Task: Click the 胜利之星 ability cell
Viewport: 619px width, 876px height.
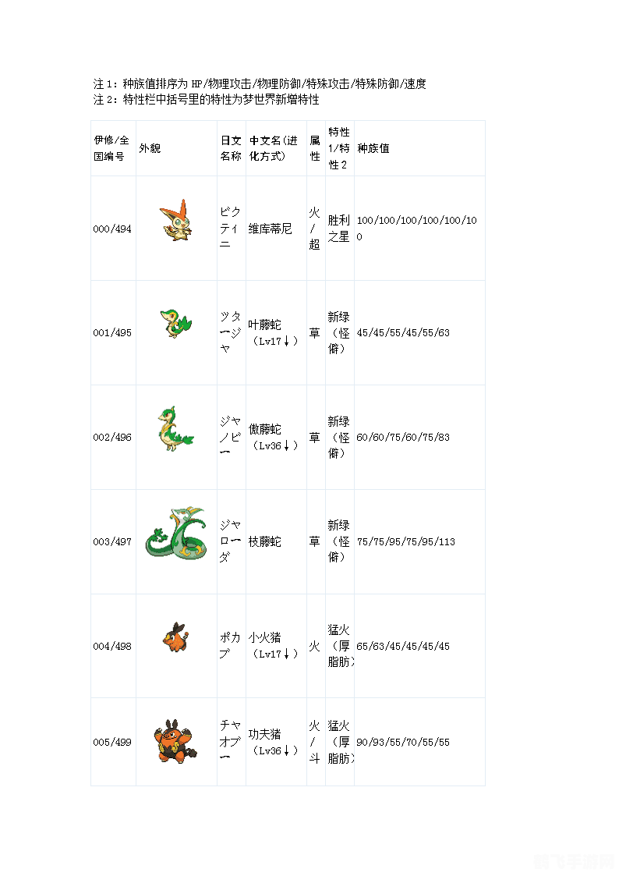Action: point(339,229)
